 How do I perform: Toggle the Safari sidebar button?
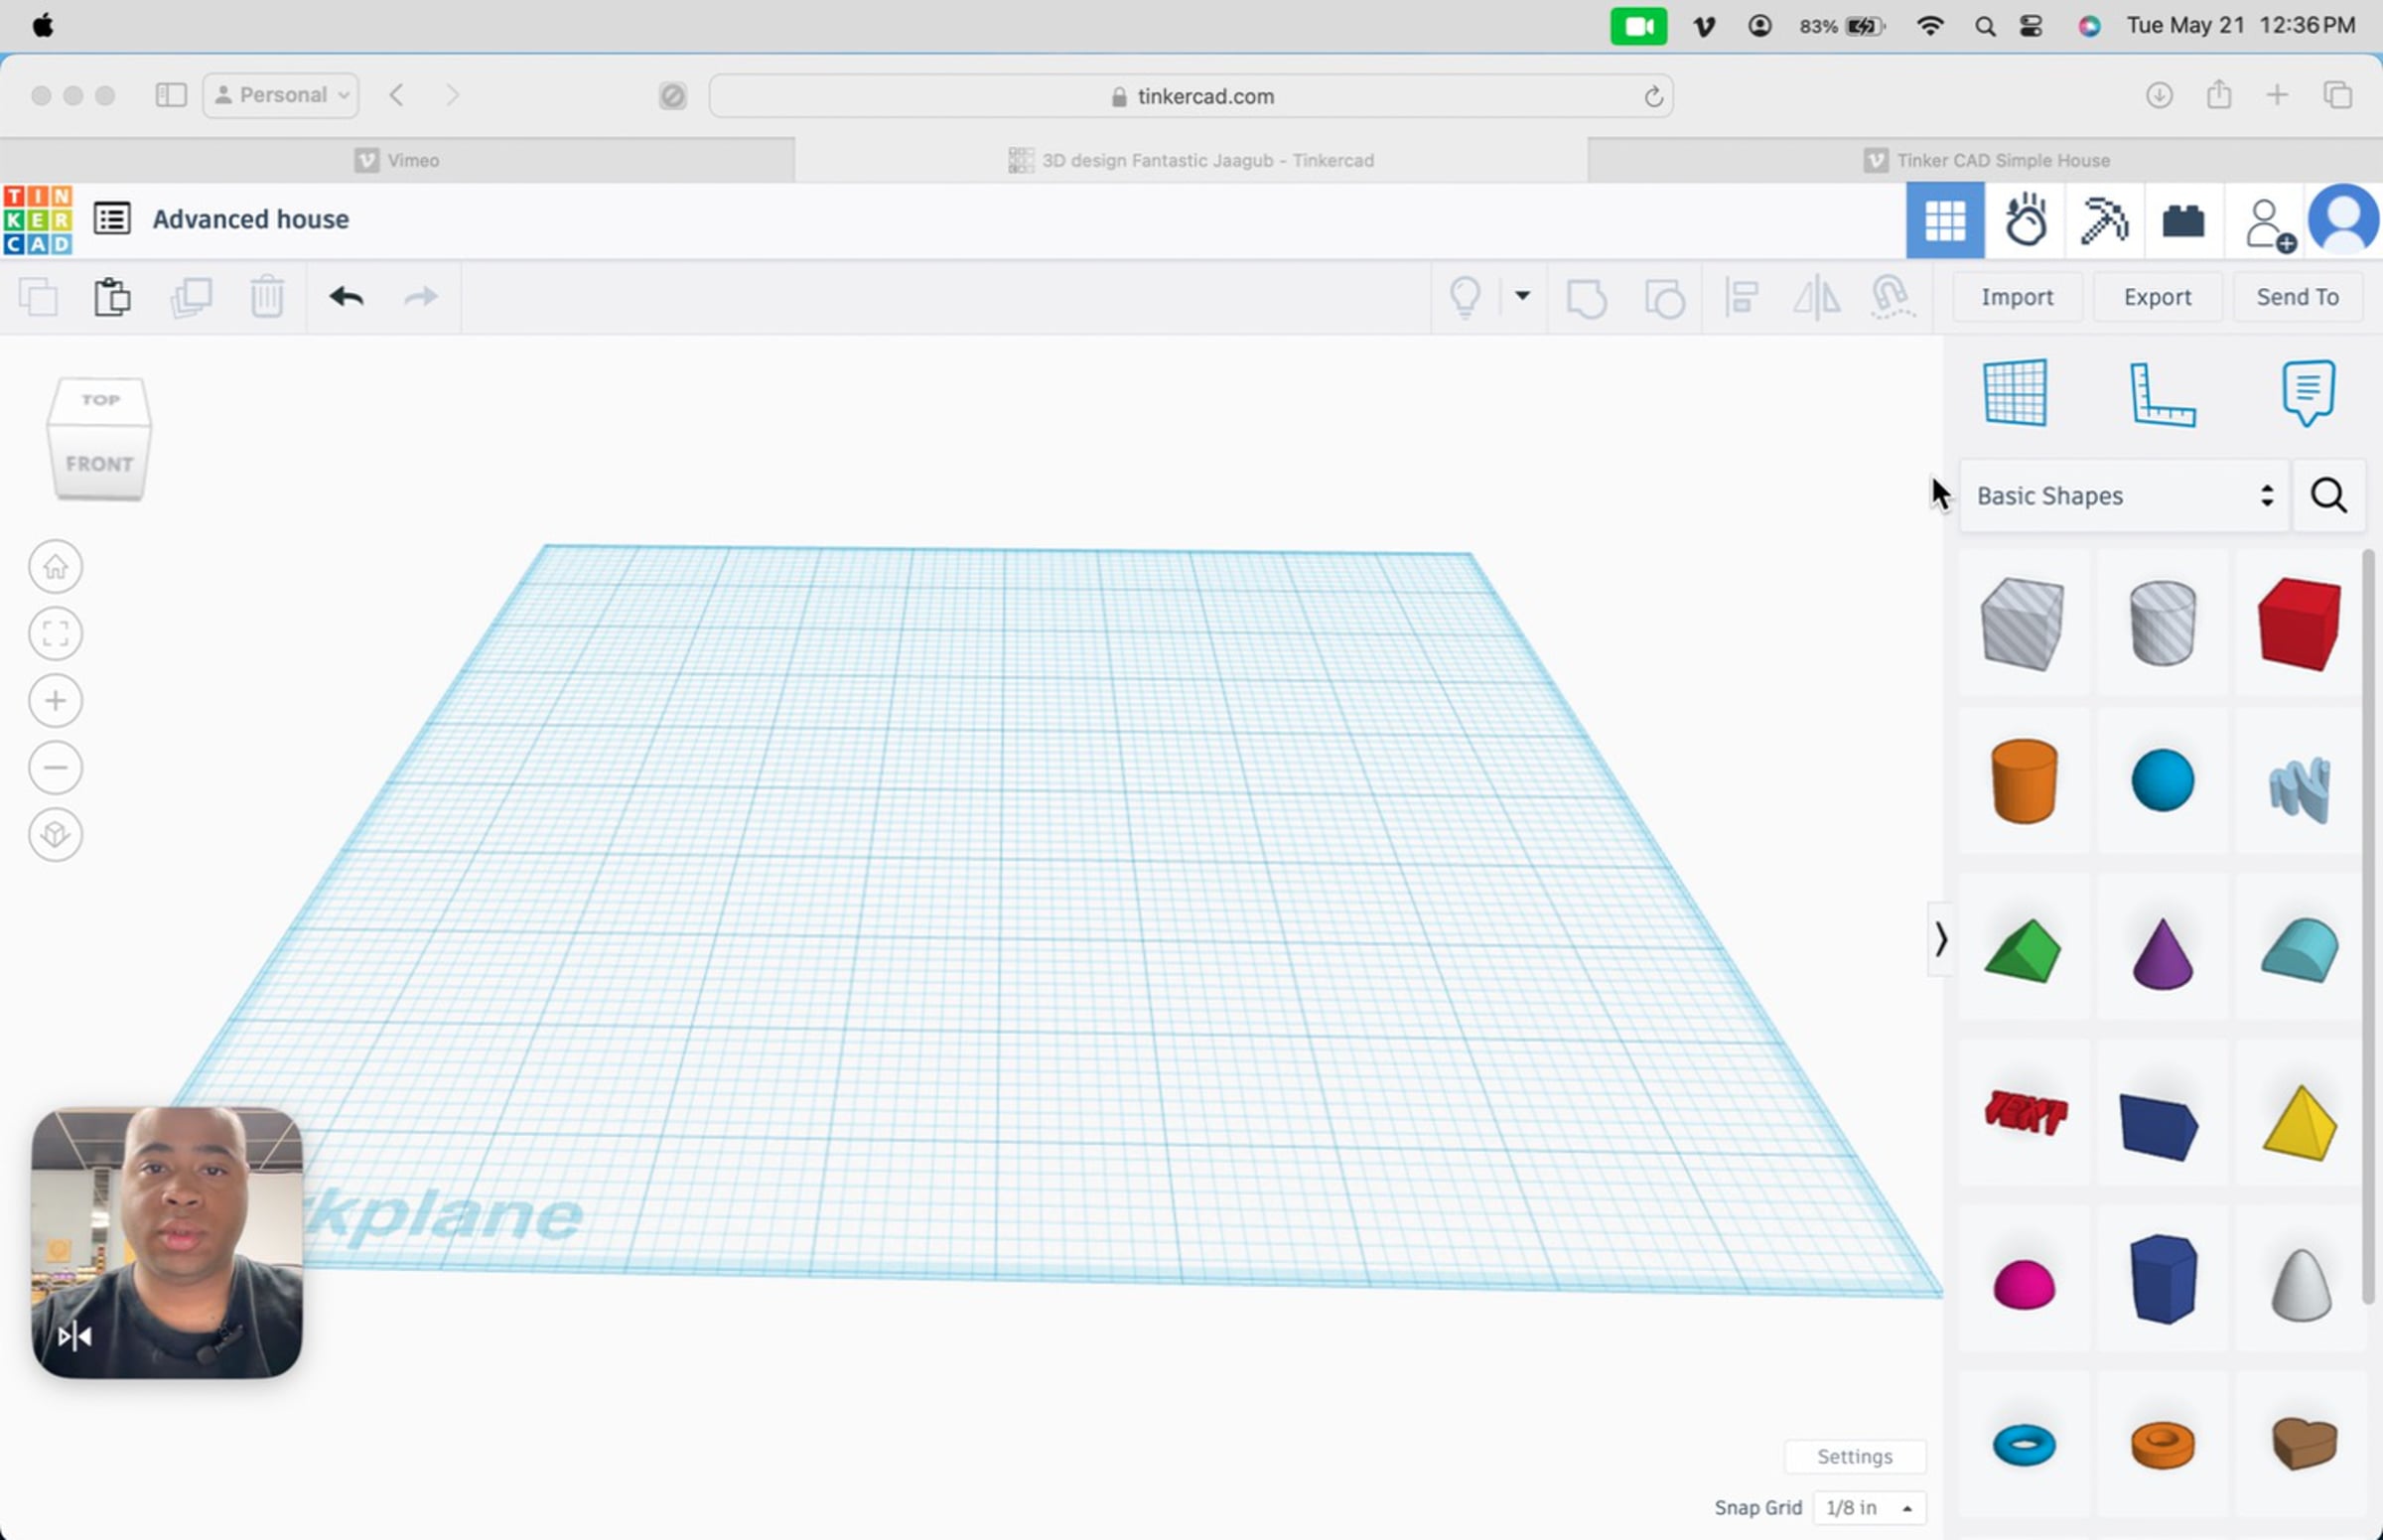click(x=171, y=95)
